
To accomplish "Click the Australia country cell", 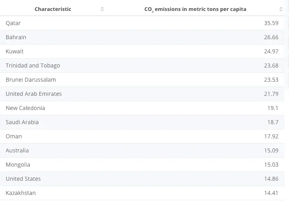I will [17, 150].
